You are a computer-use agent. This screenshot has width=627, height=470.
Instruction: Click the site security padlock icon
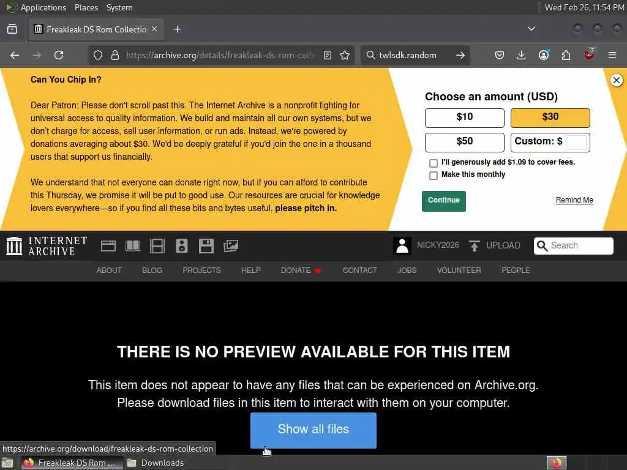[115, 55]
